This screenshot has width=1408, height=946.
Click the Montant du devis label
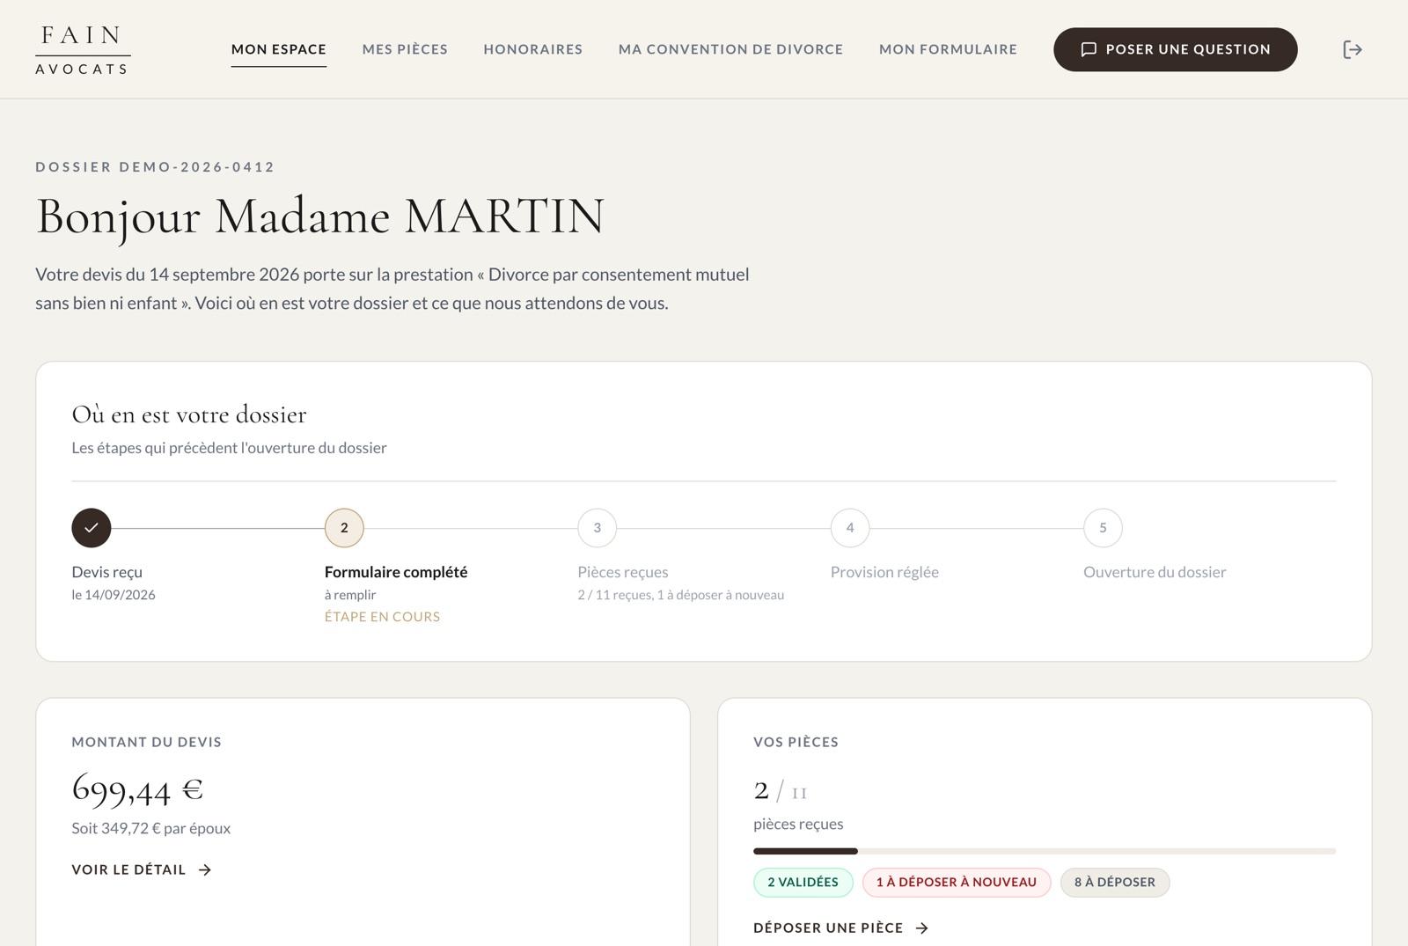147,742
